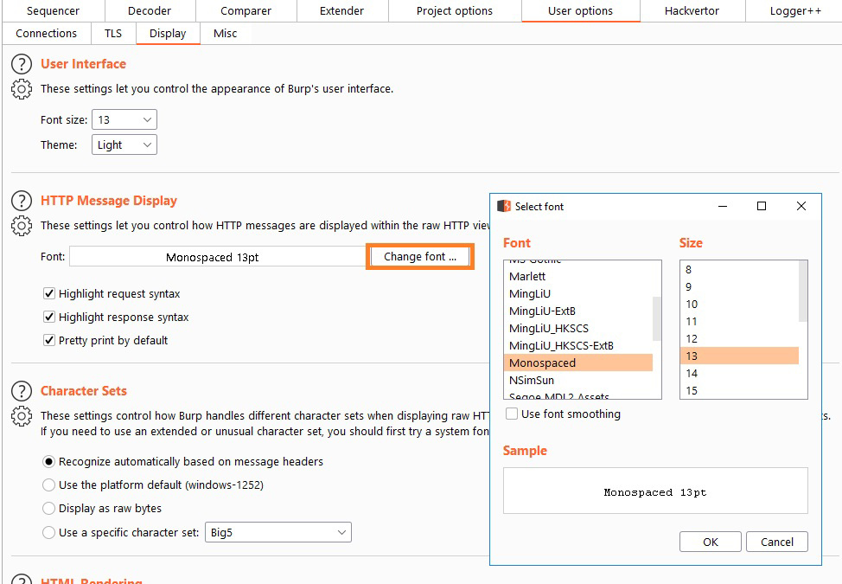Toggle Pretty print by default checkbox
The width and height of the screenshot is (842, 584).
(49, 340)
